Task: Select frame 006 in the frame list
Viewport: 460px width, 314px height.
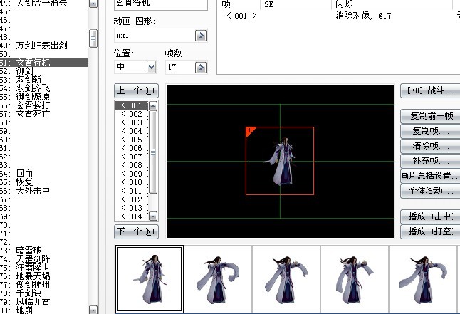Action: [x=132, y=148]
